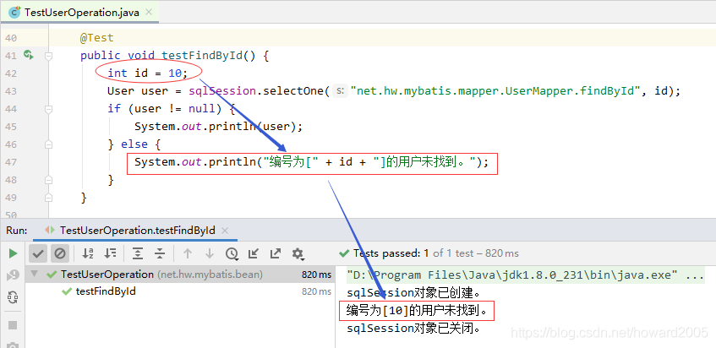Viewport: 716px width, 348px height.
Task: Click the java.exe command line in console
Action: pyautogui.click(x=526, y=275)
